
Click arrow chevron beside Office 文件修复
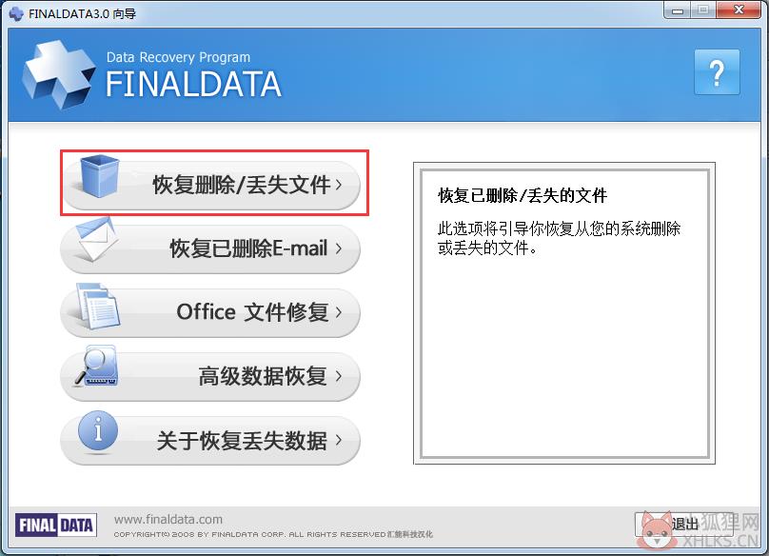[x=339, y=312]
